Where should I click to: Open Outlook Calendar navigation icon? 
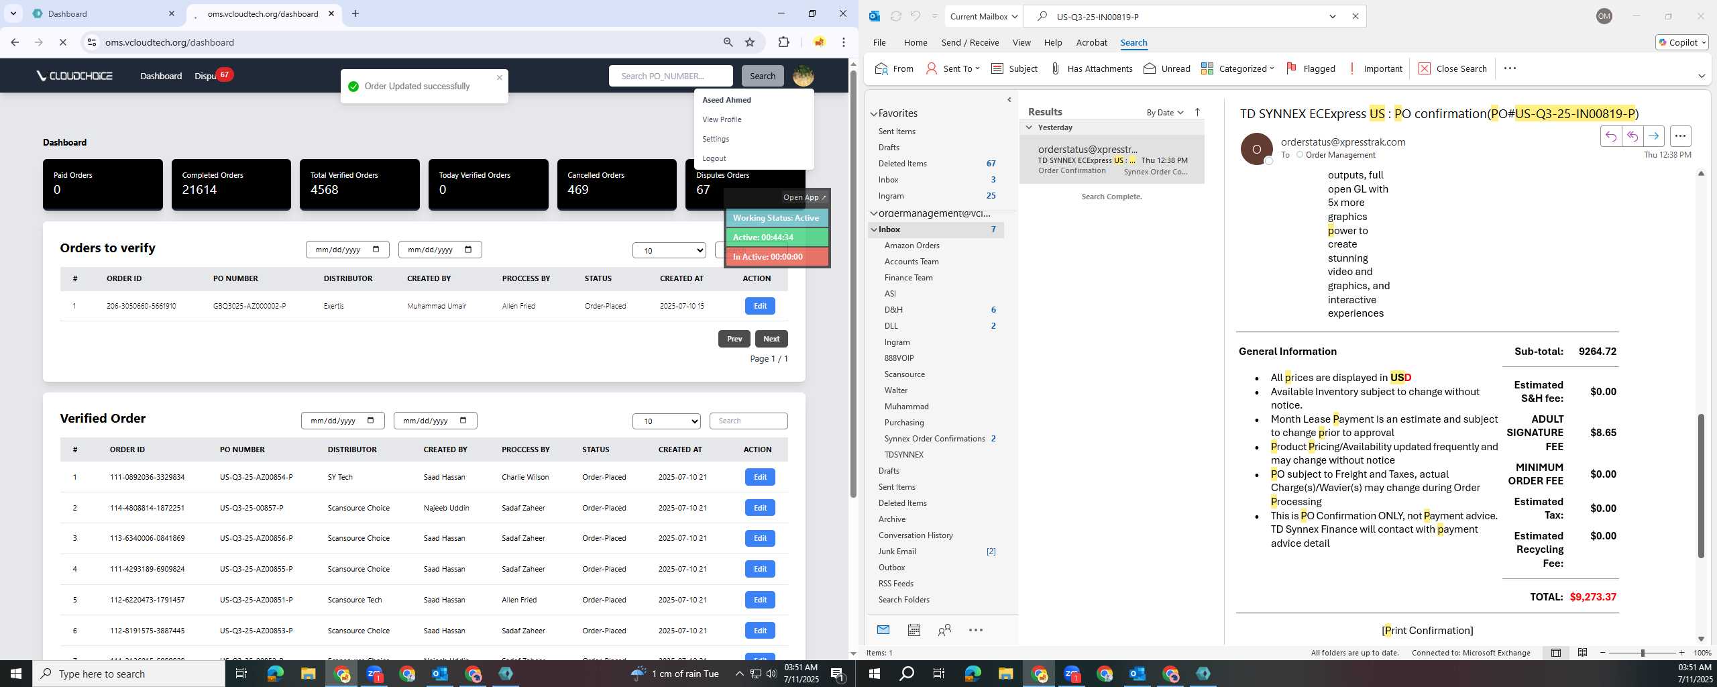click(913, 630)
